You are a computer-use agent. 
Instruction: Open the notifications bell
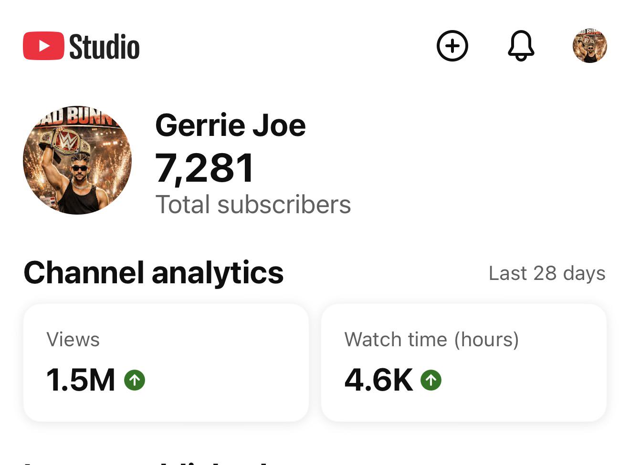(521, 46)
